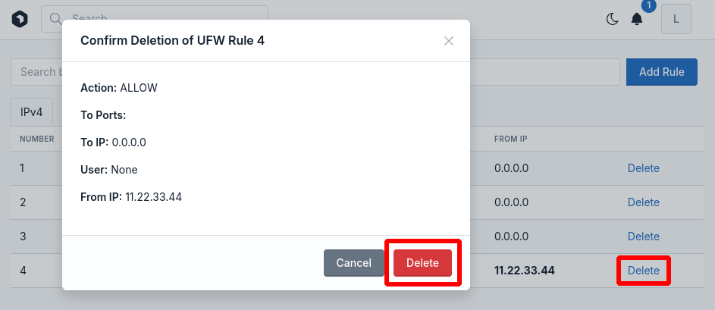Delete rule number 2 link

pos(644,202)
